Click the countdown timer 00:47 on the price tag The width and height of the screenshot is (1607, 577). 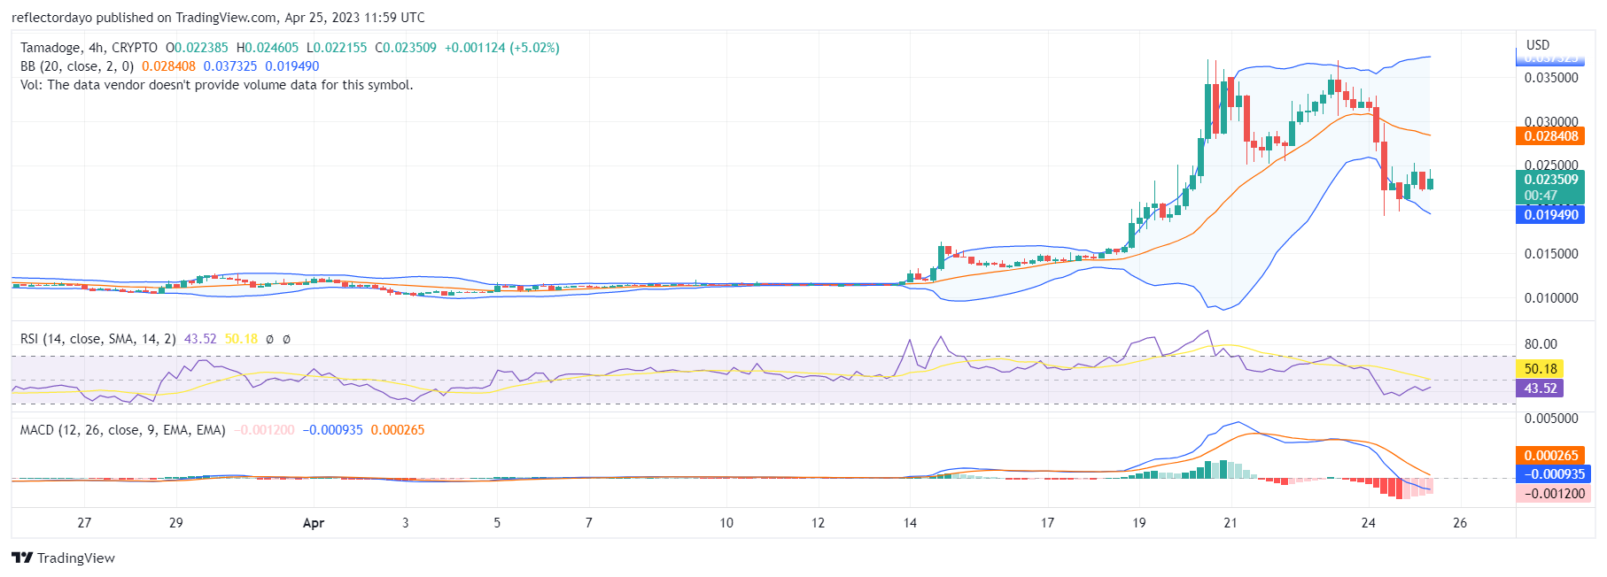(x=1541, y=196)
